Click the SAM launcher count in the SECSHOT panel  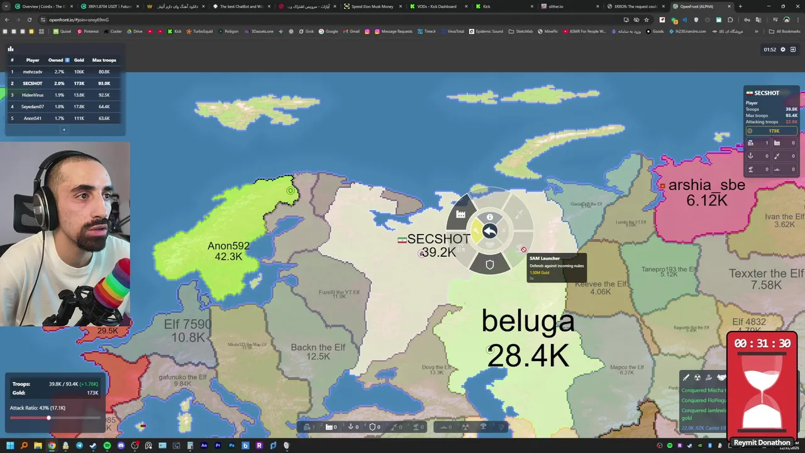758,169
